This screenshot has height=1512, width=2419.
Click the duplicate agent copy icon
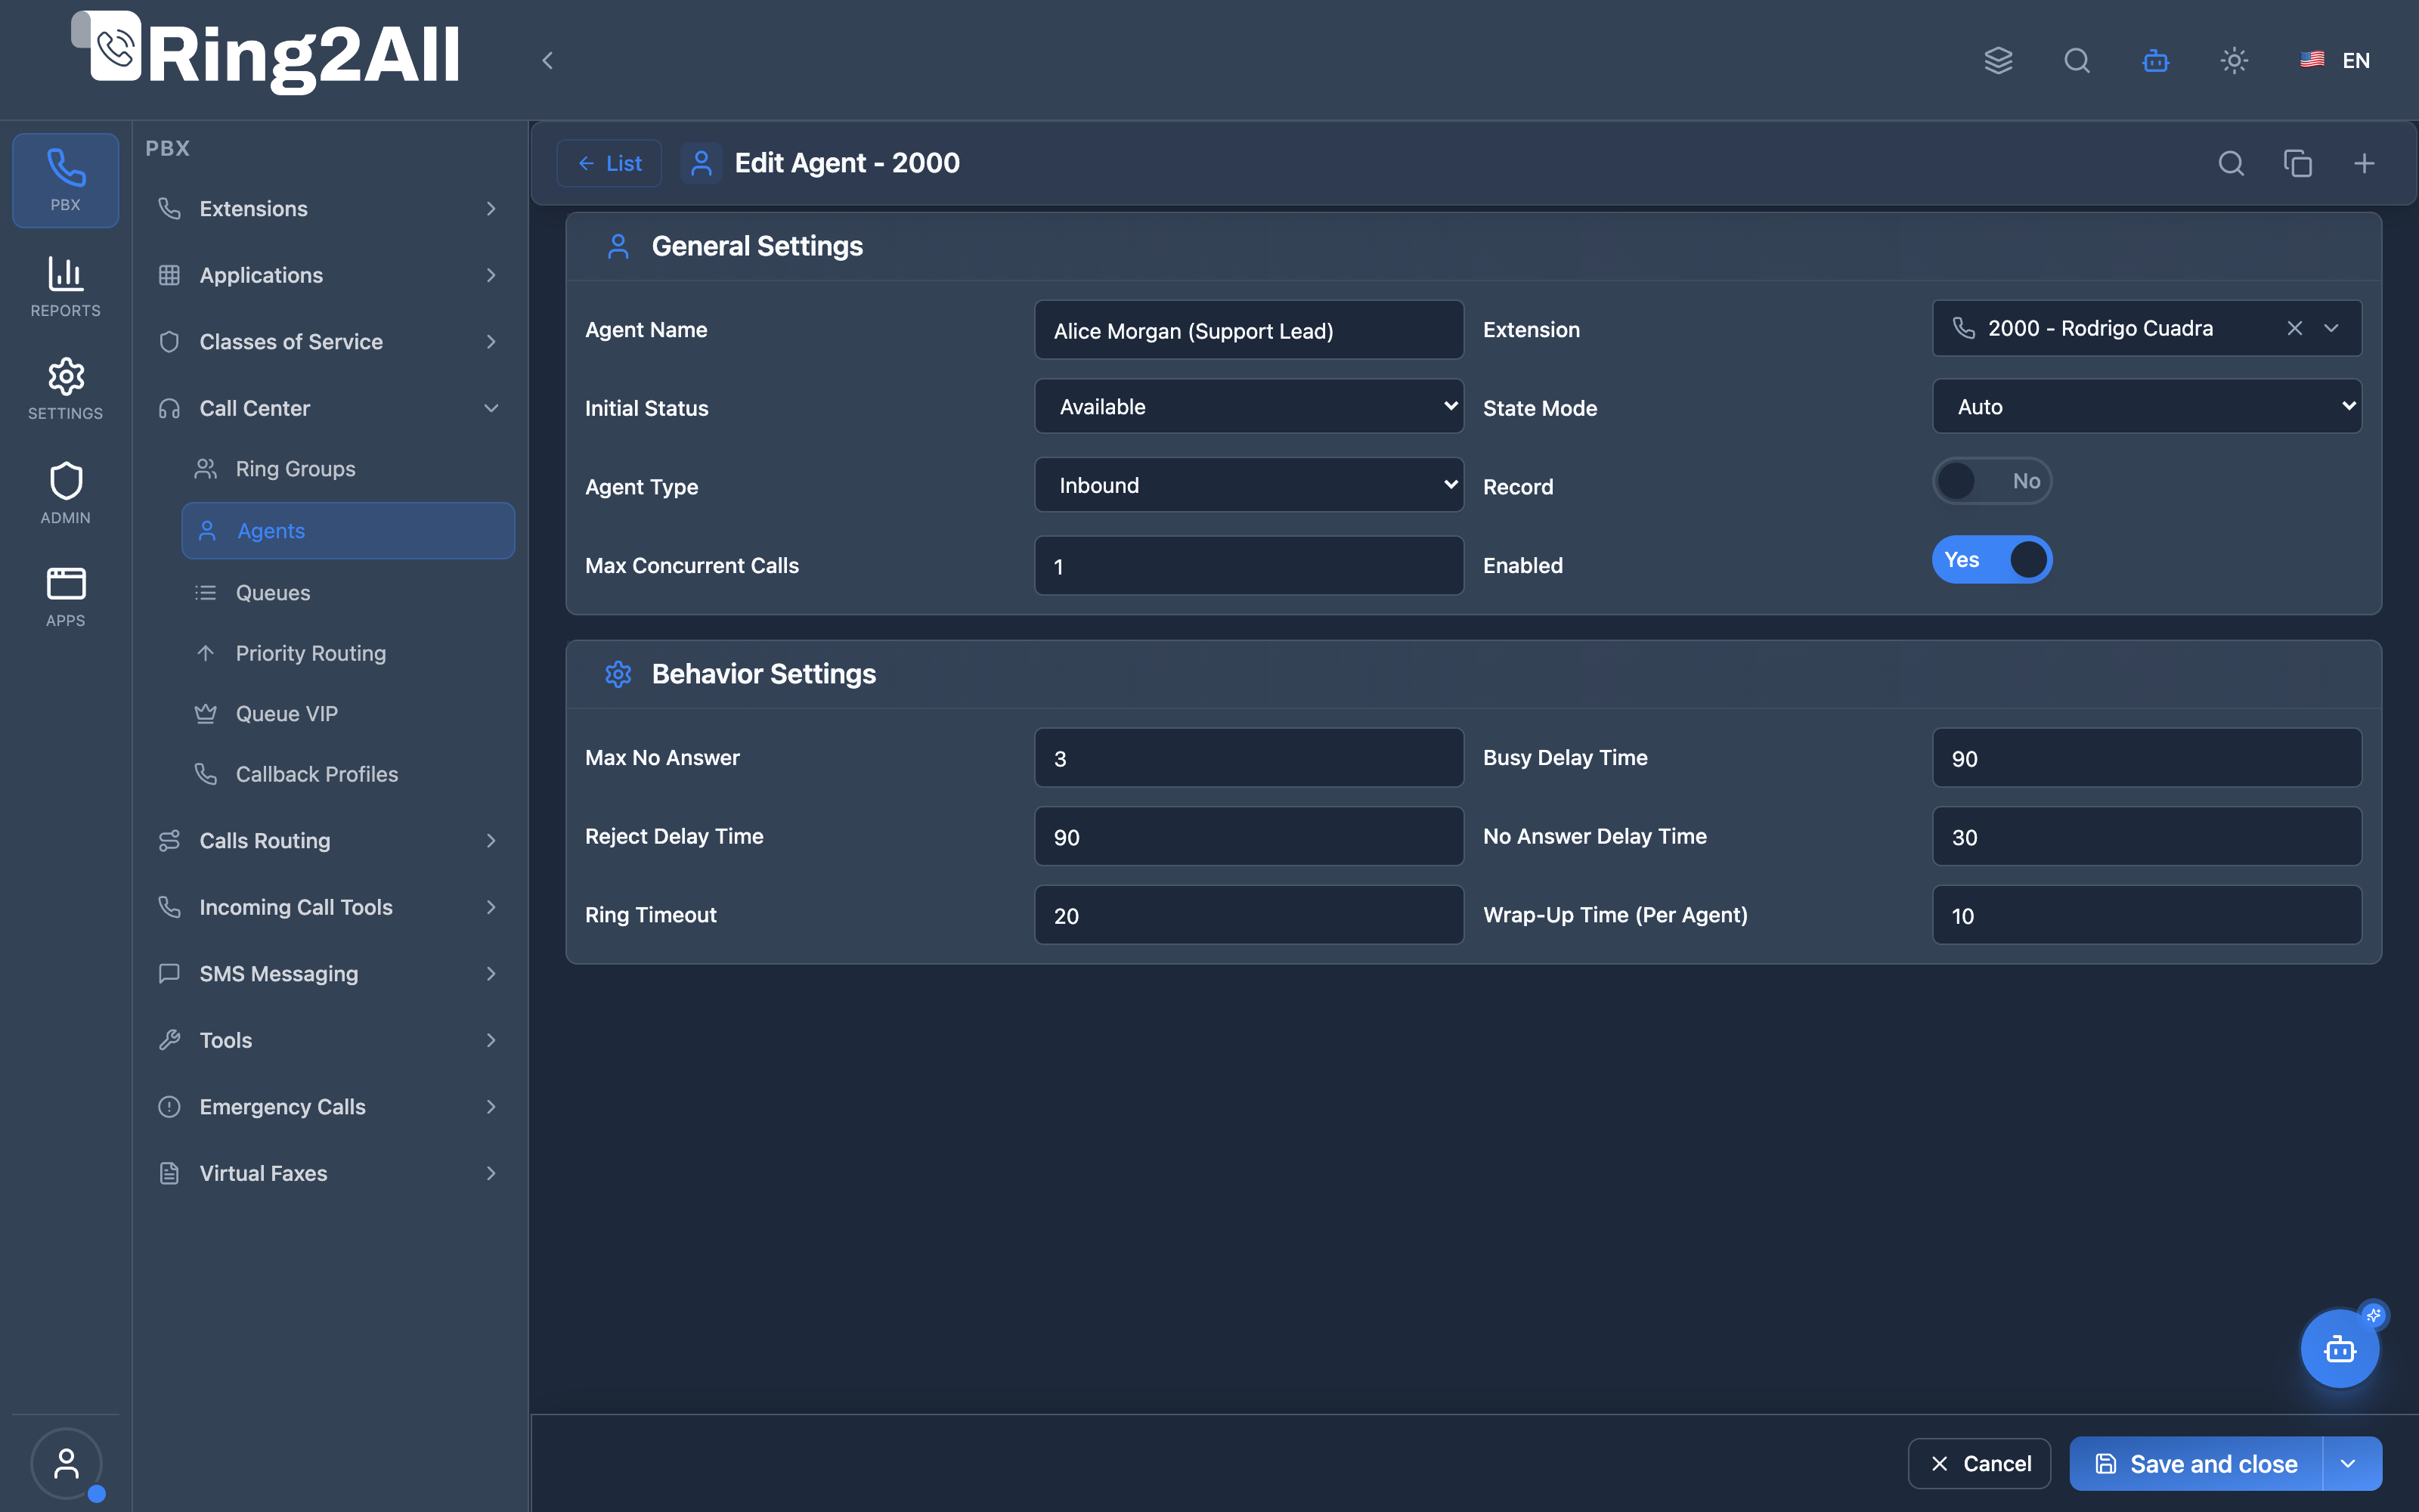pyautogui.click(x=2297, y=163)
